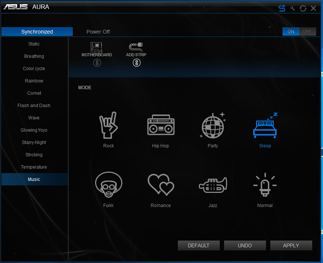Select the Jazz trumpet icon
The image size is (323, 263).
coord(213,185)
